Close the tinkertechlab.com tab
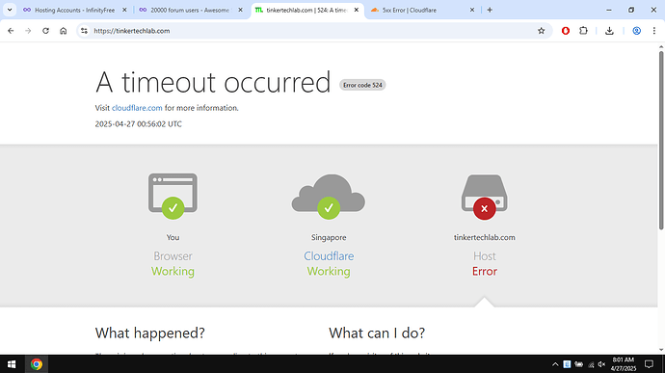This screenshot has height=373, width=665. (357, 10)
